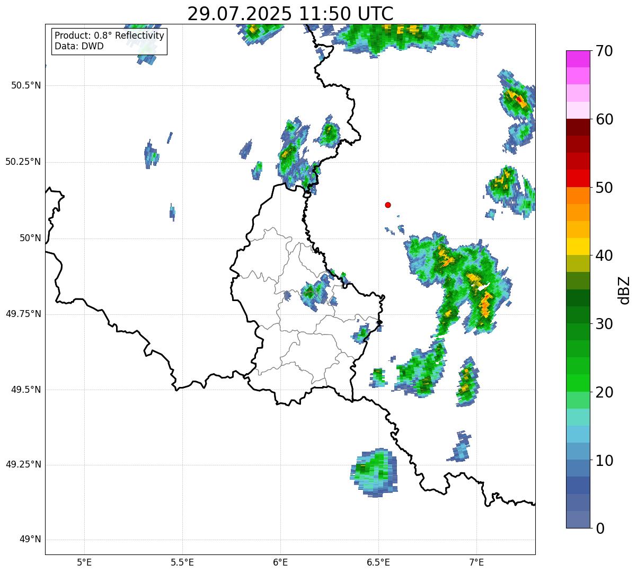Click the title "29.07.2025 11:50 UTC"
637x573 pixels.
pos(290,13)
